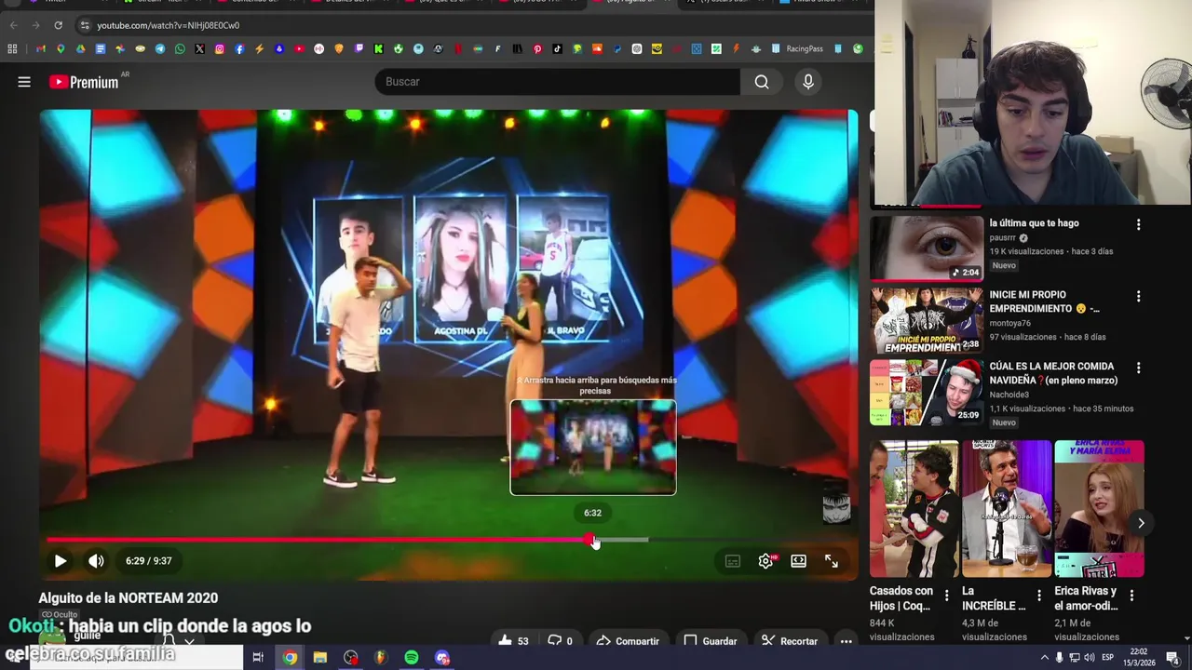The width and height of the screenshot is (1192, 670).
Task: Open player settings gear
Action: (x=765, y=561)
